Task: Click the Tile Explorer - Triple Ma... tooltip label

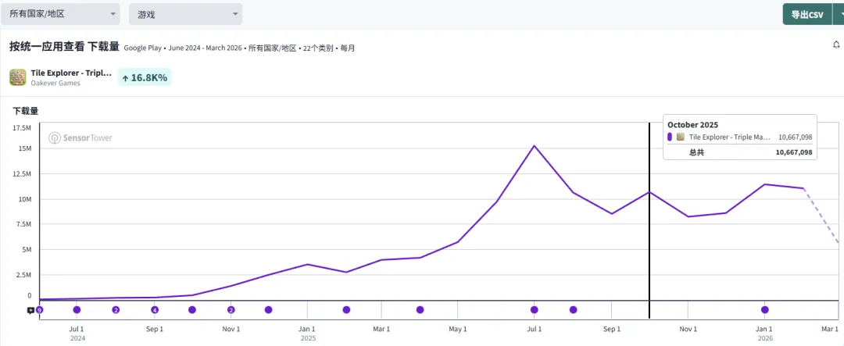Action: pos(730,137)
